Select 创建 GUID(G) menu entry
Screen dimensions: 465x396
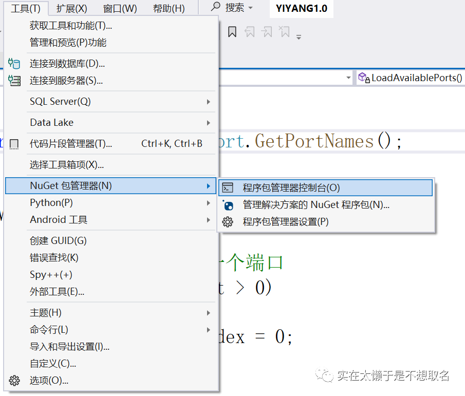[x=58, y=241]
